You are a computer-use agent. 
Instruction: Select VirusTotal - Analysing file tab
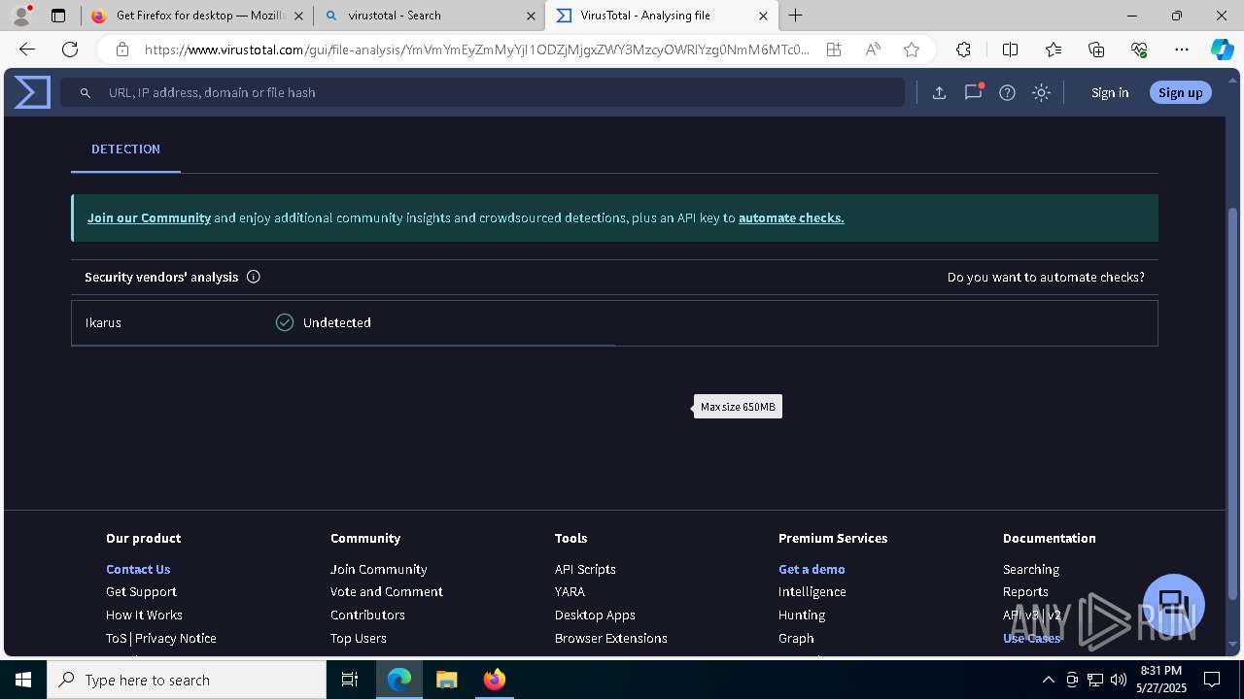(x=663, y=16)
